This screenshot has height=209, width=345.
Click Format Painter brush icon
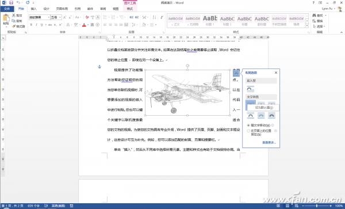(14, 26)
